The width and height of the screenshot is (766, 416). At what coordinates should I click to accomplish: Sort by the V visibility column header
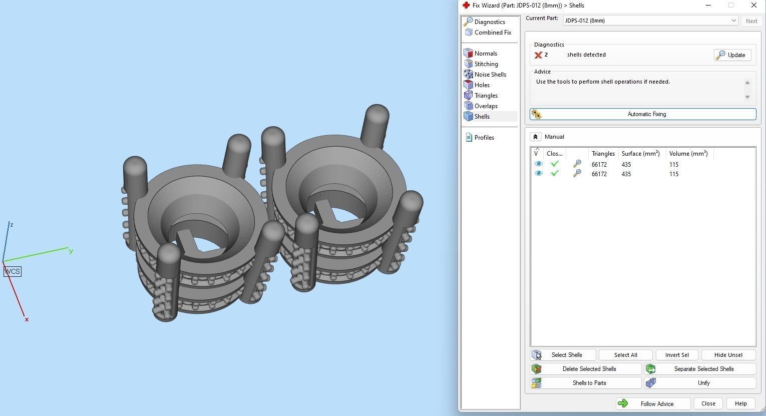[x=537, y=153]
